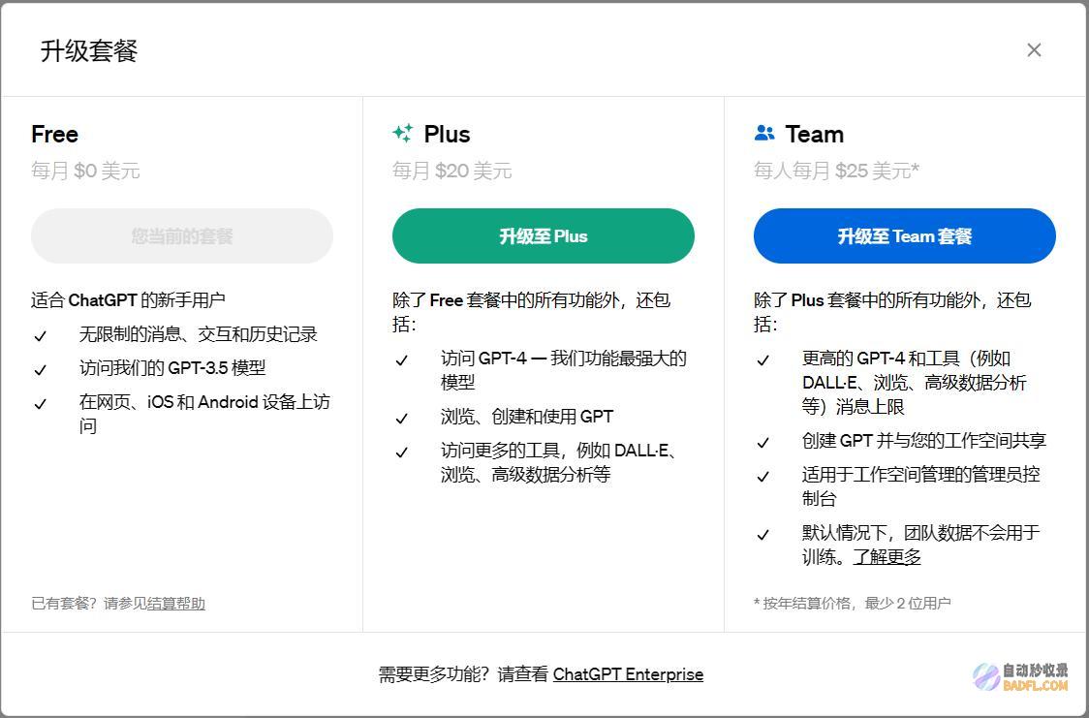Click checkmark beside 在网页、iOS 和 Android 设备上访问

point(41,404)
